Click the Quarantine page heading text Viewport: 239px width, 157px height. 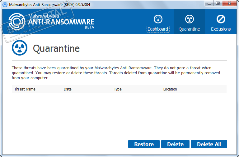tap(56, 48)
